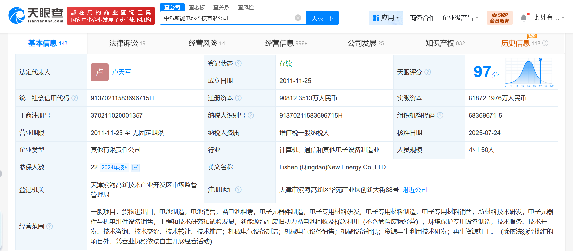Click help icon beside 统一社会信用代码
The image size is (573, 251).
(75, 98)
